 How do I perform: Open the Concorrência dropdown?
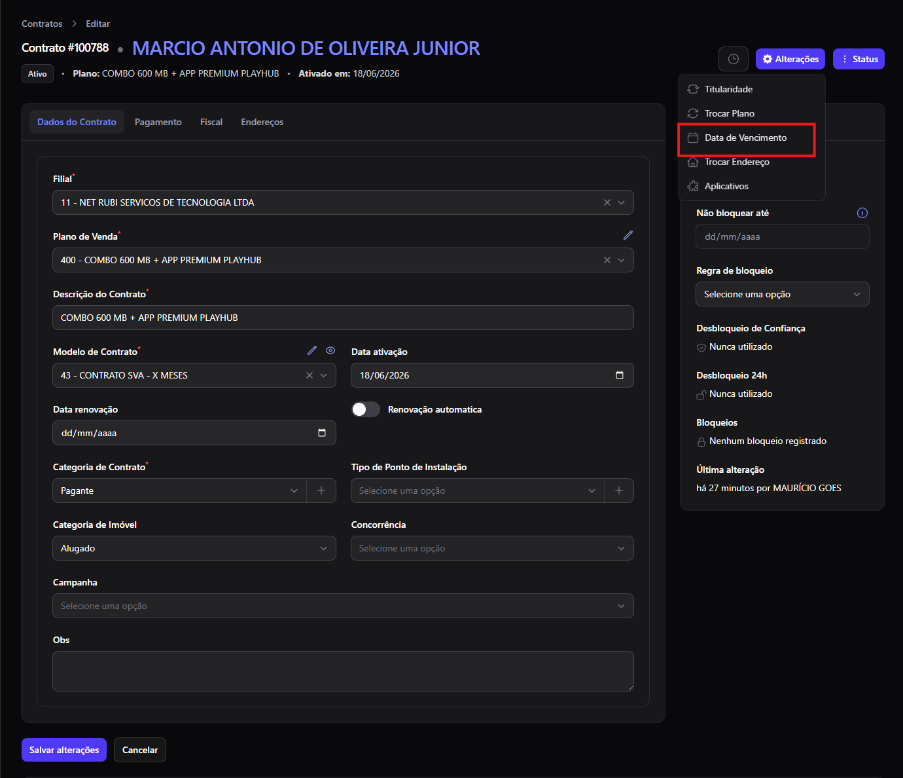tap(492, 548)
